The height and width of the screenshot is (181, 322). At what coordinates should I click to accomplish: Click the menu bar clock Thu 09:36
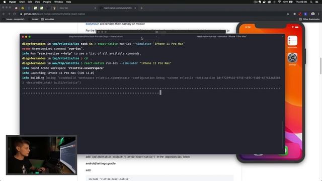[x=301, y=2]
